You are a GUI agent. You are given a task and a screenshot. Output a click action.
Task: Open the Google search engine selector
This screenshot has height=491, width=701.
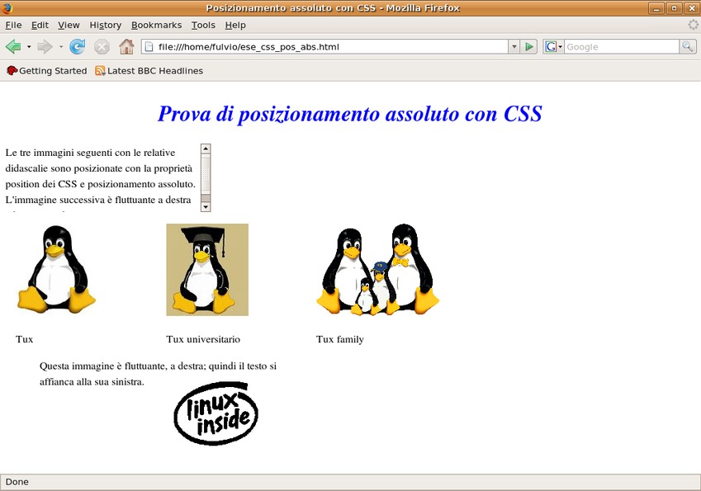coord(553,46)
